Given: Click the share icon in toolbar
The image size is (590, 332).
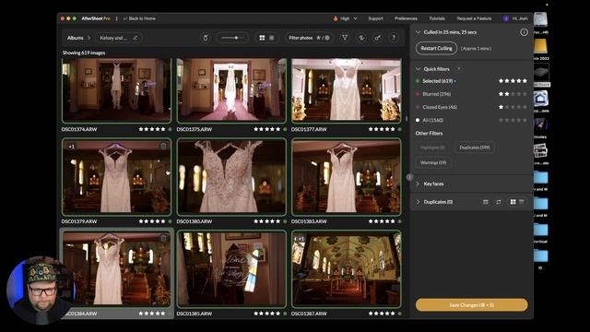Looking at the screenshot, I should point(377,38).
